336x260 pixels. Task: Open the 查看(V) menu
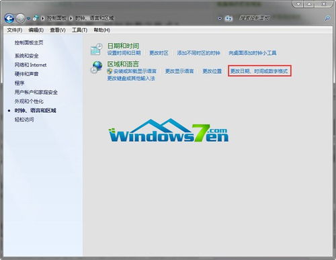pyautogui.click(x=58, y=30)
